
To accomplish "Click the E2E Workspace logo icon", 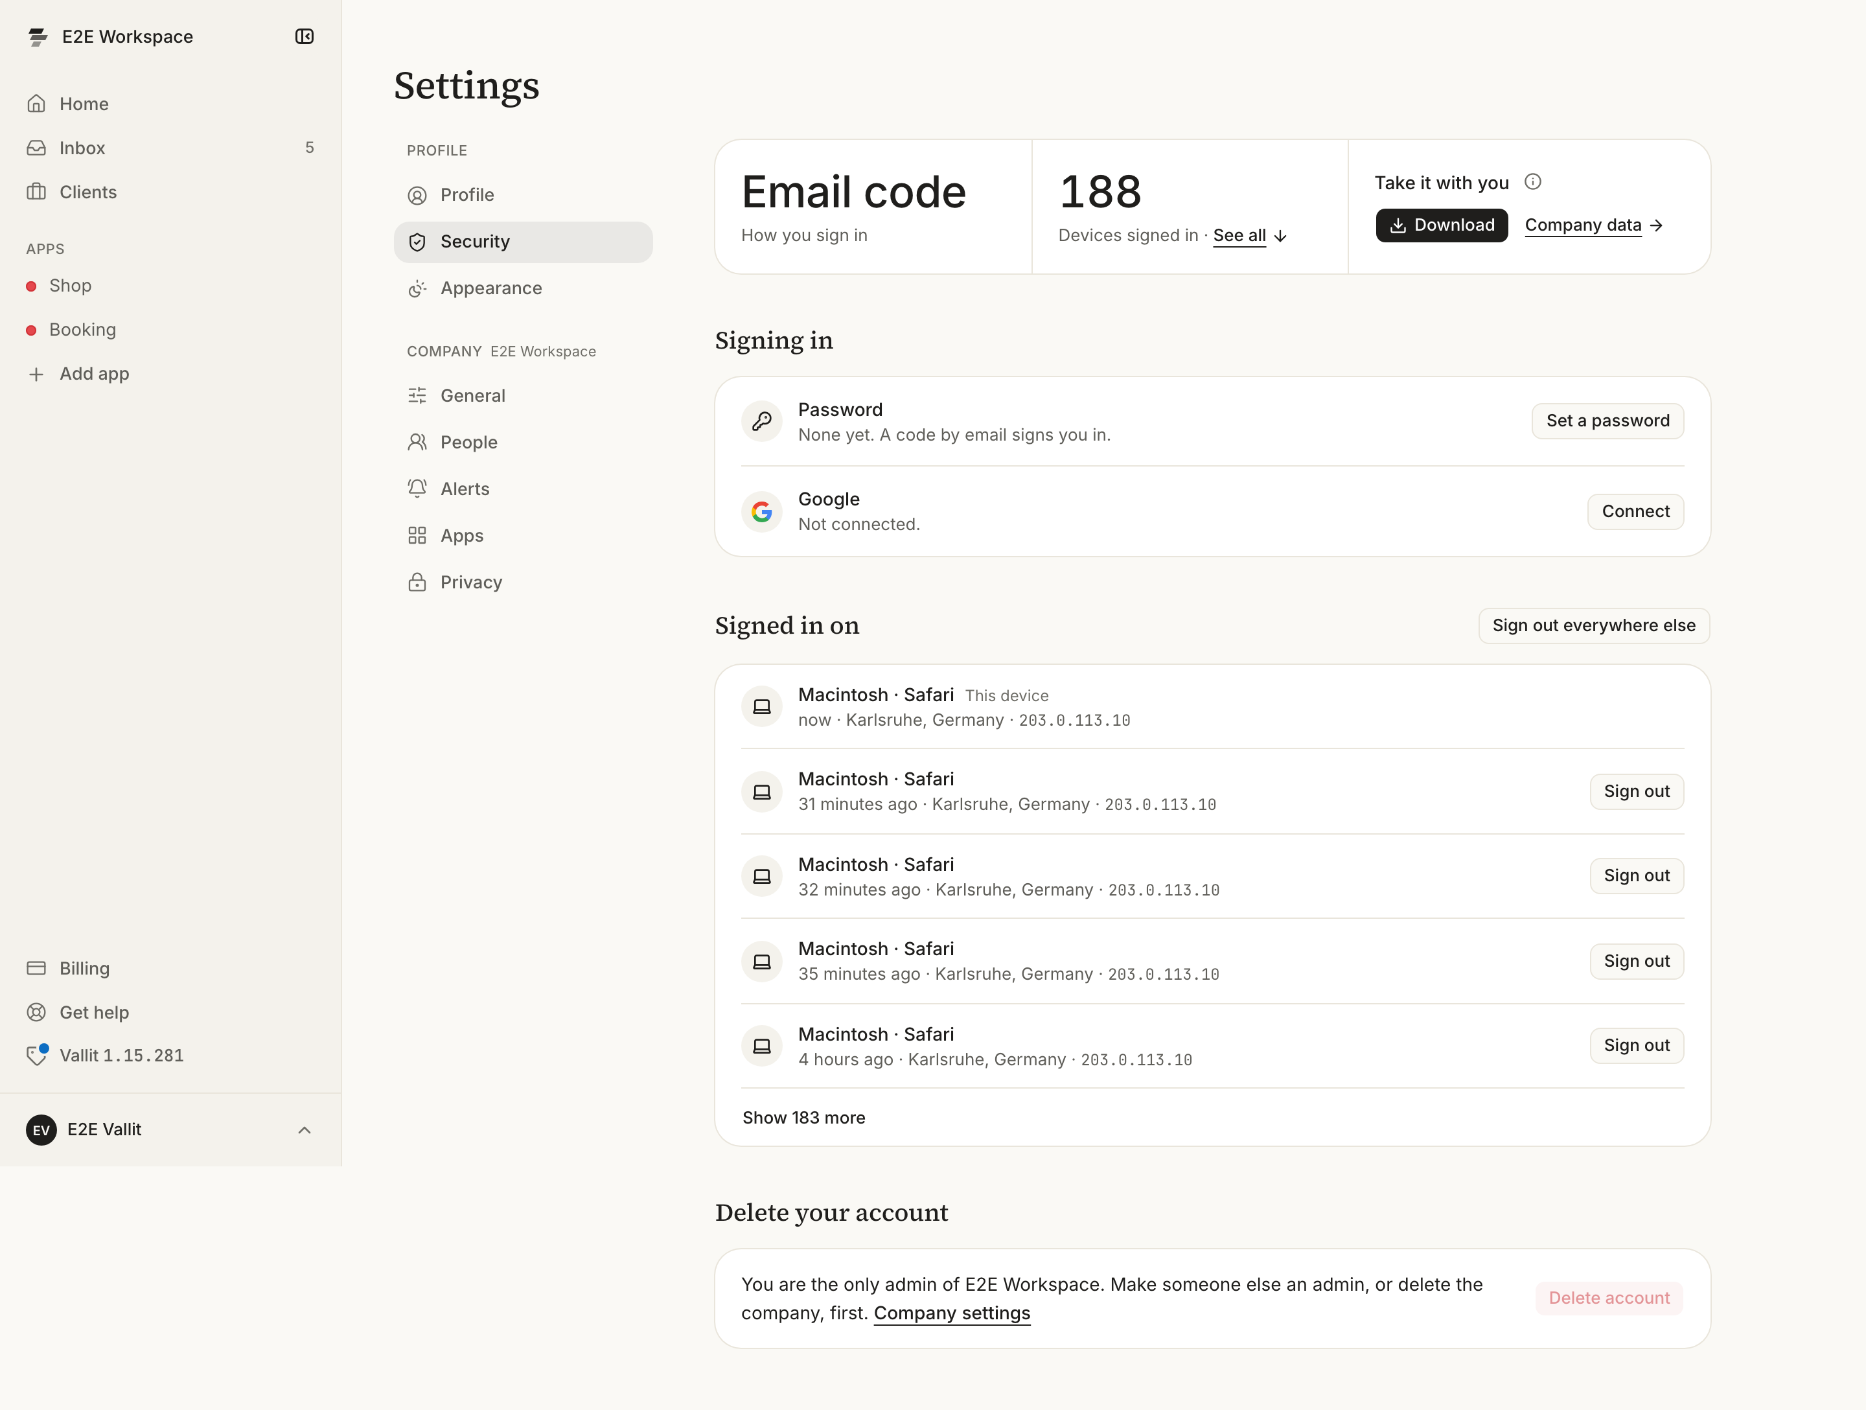I will point(38,37).
